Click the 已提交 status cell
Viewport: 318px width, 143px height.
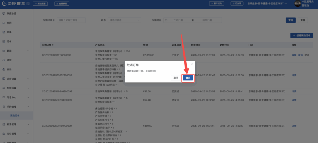175,55
